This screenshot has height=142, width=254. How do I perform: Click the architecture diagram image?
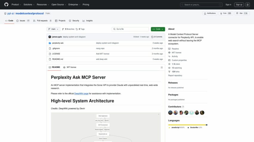(x=106, y=127)
